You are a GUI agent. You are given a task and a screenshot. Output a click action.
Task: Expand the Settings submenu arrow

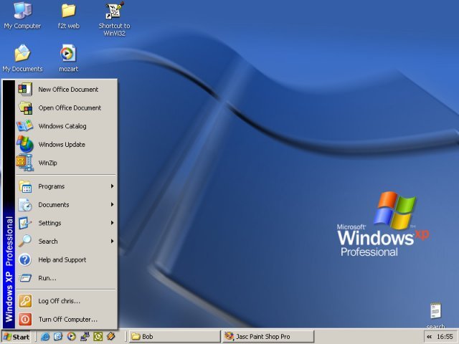(112, 223)
